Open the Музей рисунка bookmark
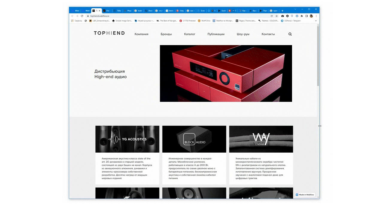This screenshot has width=383, height=215. pyautogui.click(x=145, y=21)
